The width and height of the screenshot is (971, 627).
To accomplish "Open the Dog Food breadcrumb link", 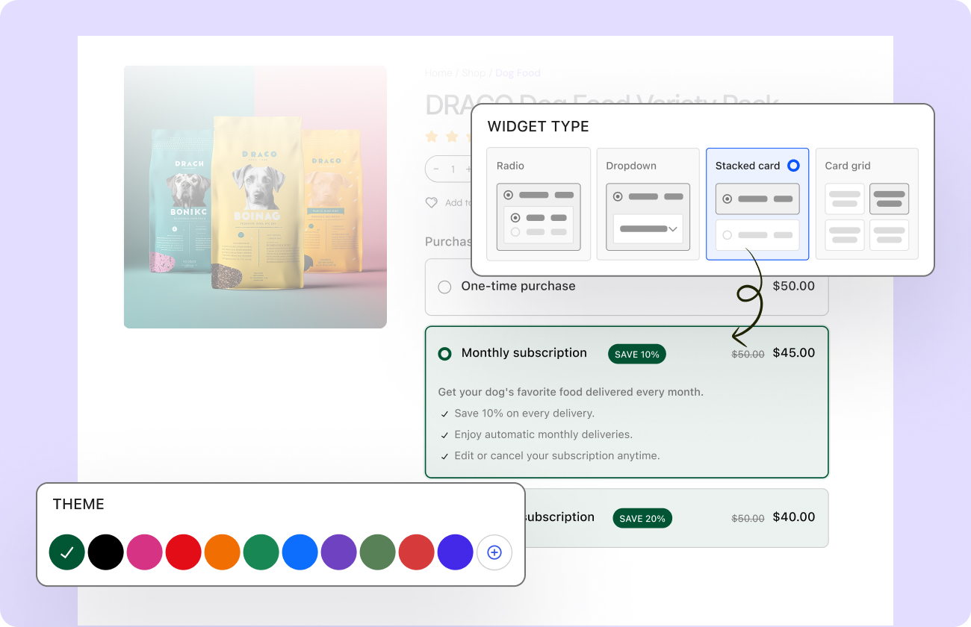I will click(518, 73).
